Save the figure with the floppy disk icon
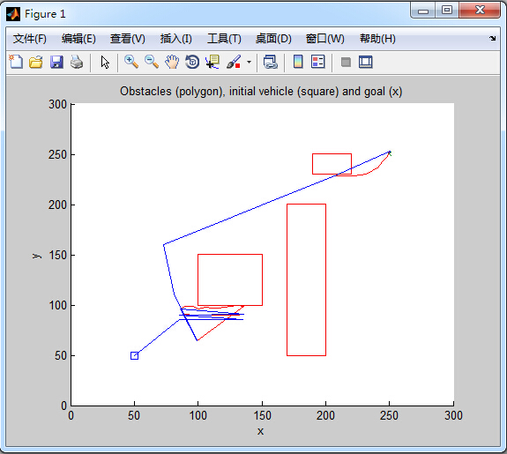 (56, 62)
